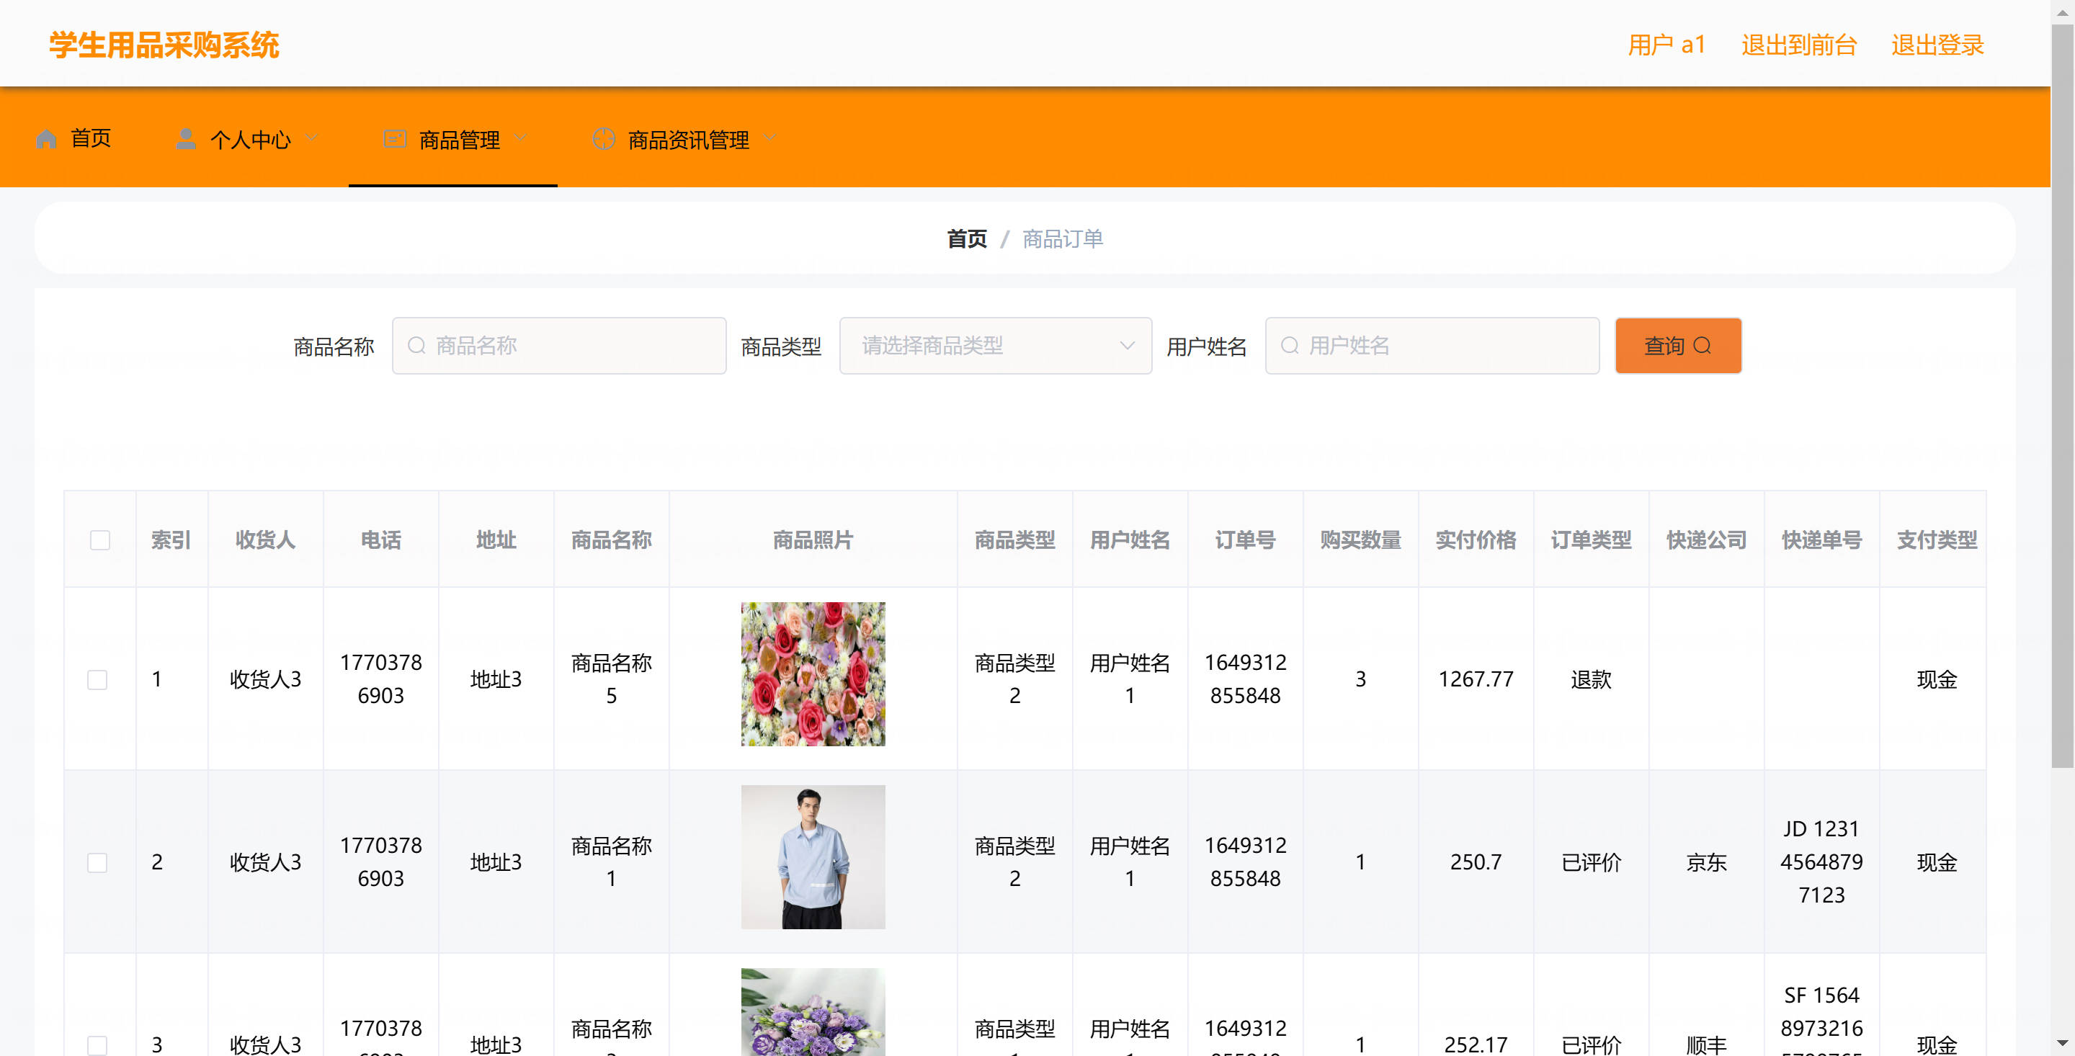Click the home icon beside 首页
The width and height of the screenshot is (2075, 1056).
click(46, 138)
